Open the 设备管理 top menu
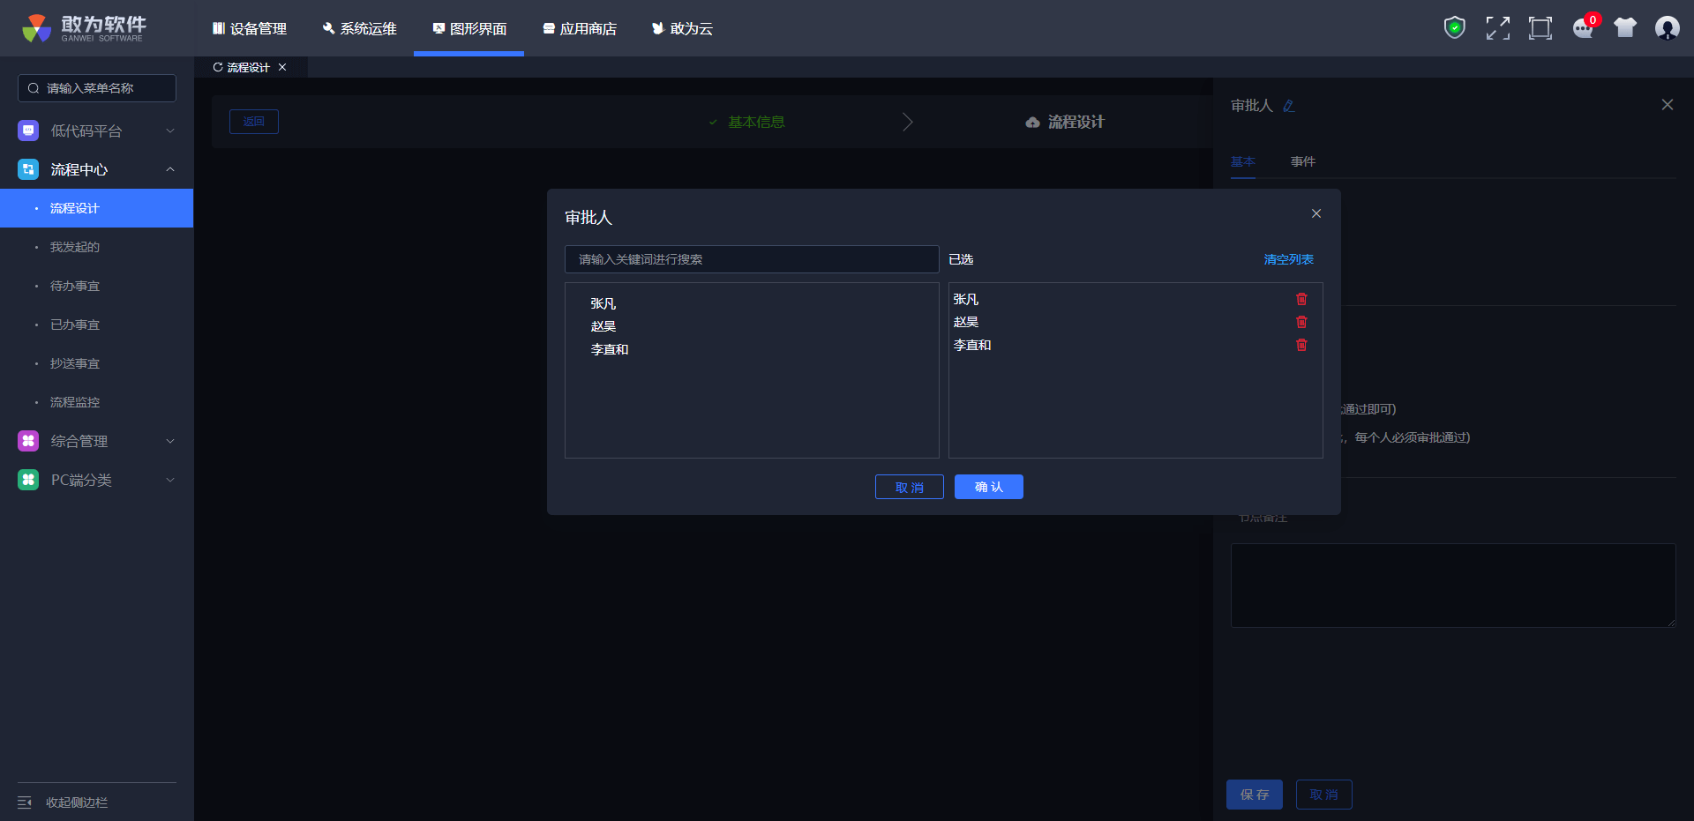 pyautogui.click(x=250, y=28)
